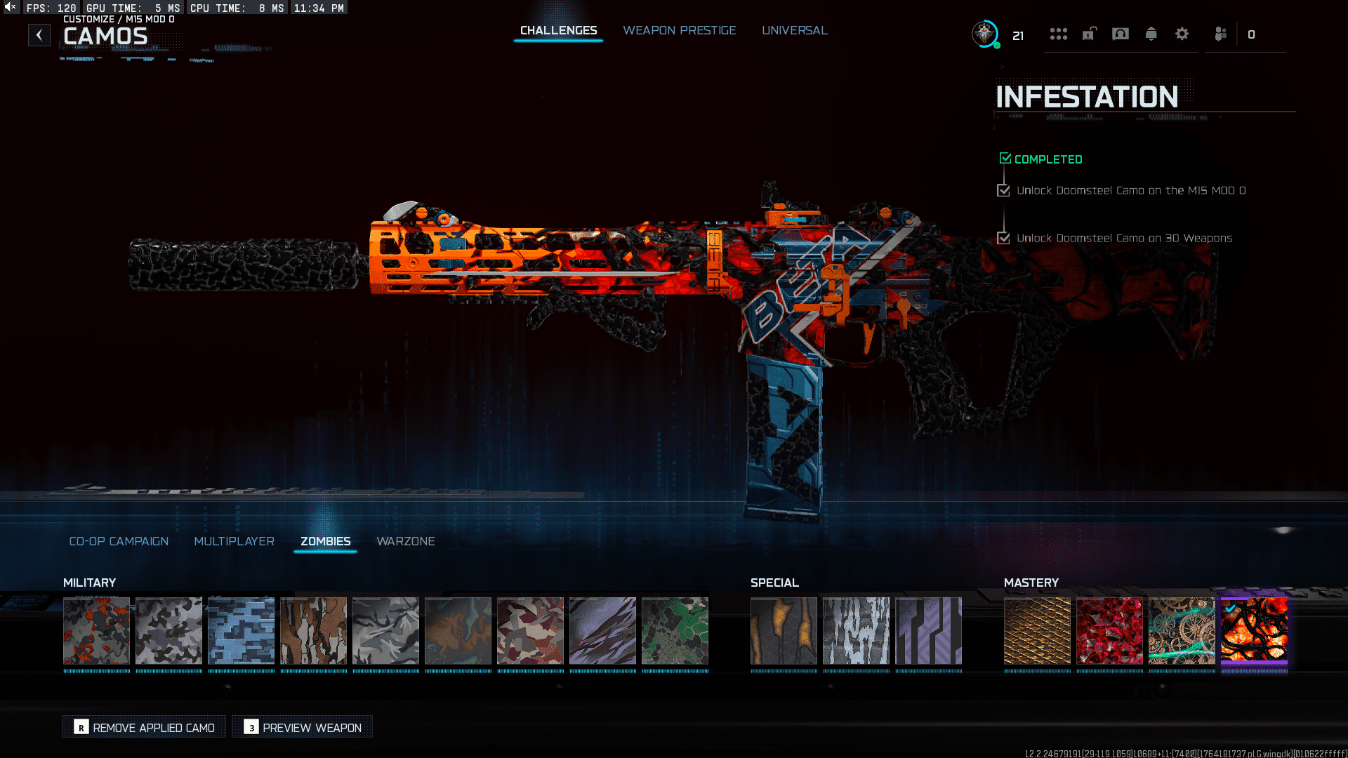Viewport: 1348px width, 758px height.
Task: Select the golden scale mastery camo thumbnail
Action: coord(1037,630)
